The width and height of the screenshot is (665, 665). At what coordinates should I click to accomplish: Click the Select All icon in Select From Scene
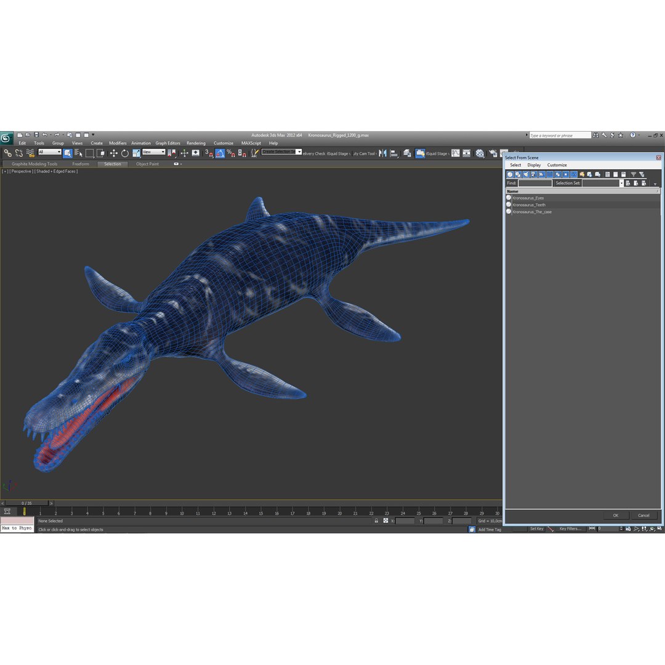point(608,174)
